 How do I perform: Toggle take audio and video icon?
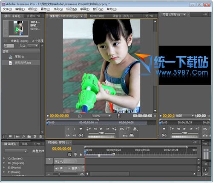(119, 116)
